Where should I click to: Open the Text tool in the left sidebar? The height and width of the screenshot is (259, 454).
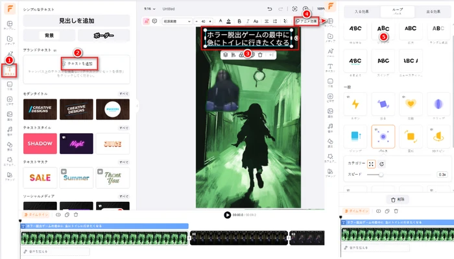click(10, 70)
